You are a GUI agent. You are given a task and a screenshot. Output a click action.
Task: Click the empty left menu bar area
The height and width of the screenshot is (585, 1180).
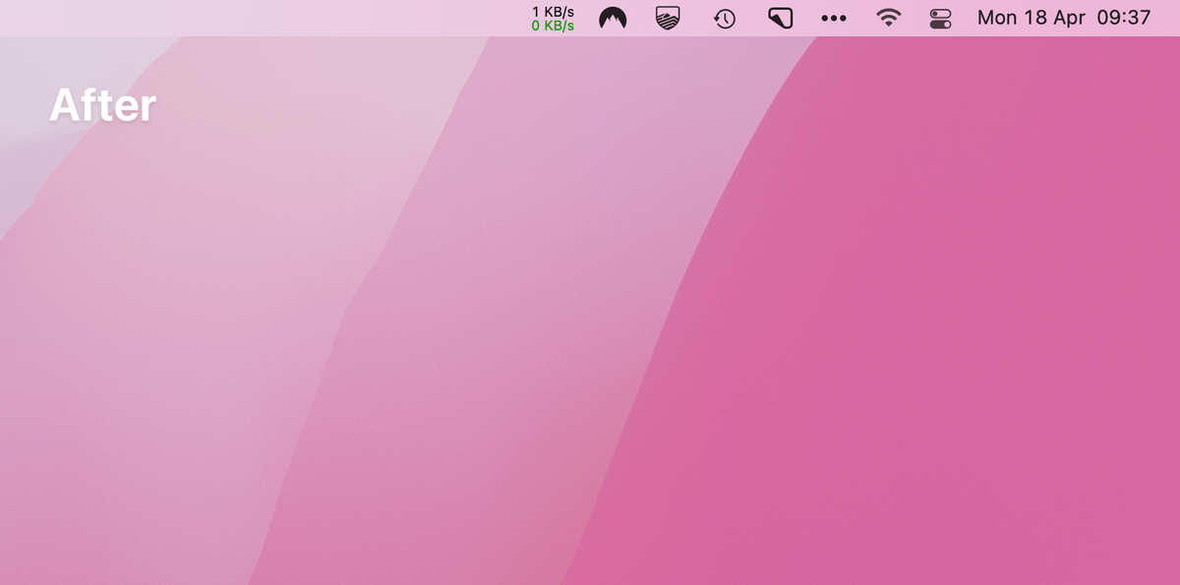[246, 18]
